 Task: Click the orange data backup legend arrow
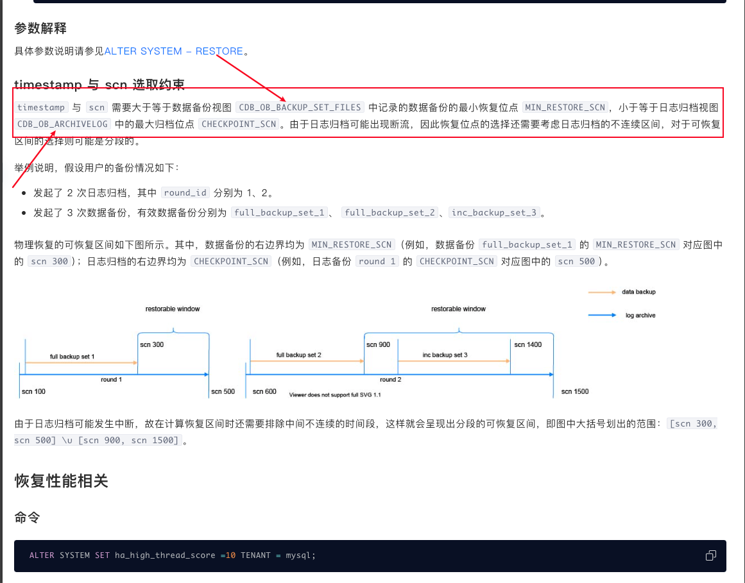602,292
